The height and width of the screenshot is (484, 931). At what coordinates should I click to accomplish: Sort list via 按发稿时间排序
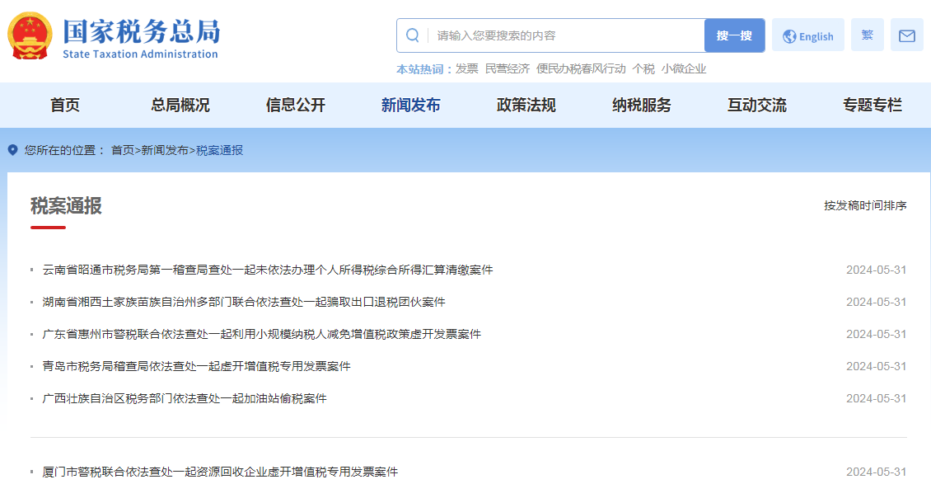point(865,205)
